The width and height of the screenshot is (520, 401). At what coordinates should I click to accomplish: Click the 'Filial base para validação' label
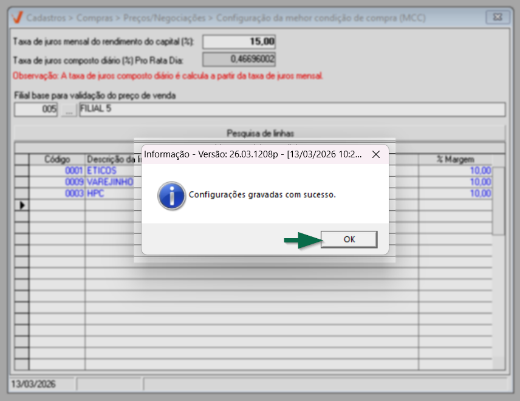[x=95, y=95]
